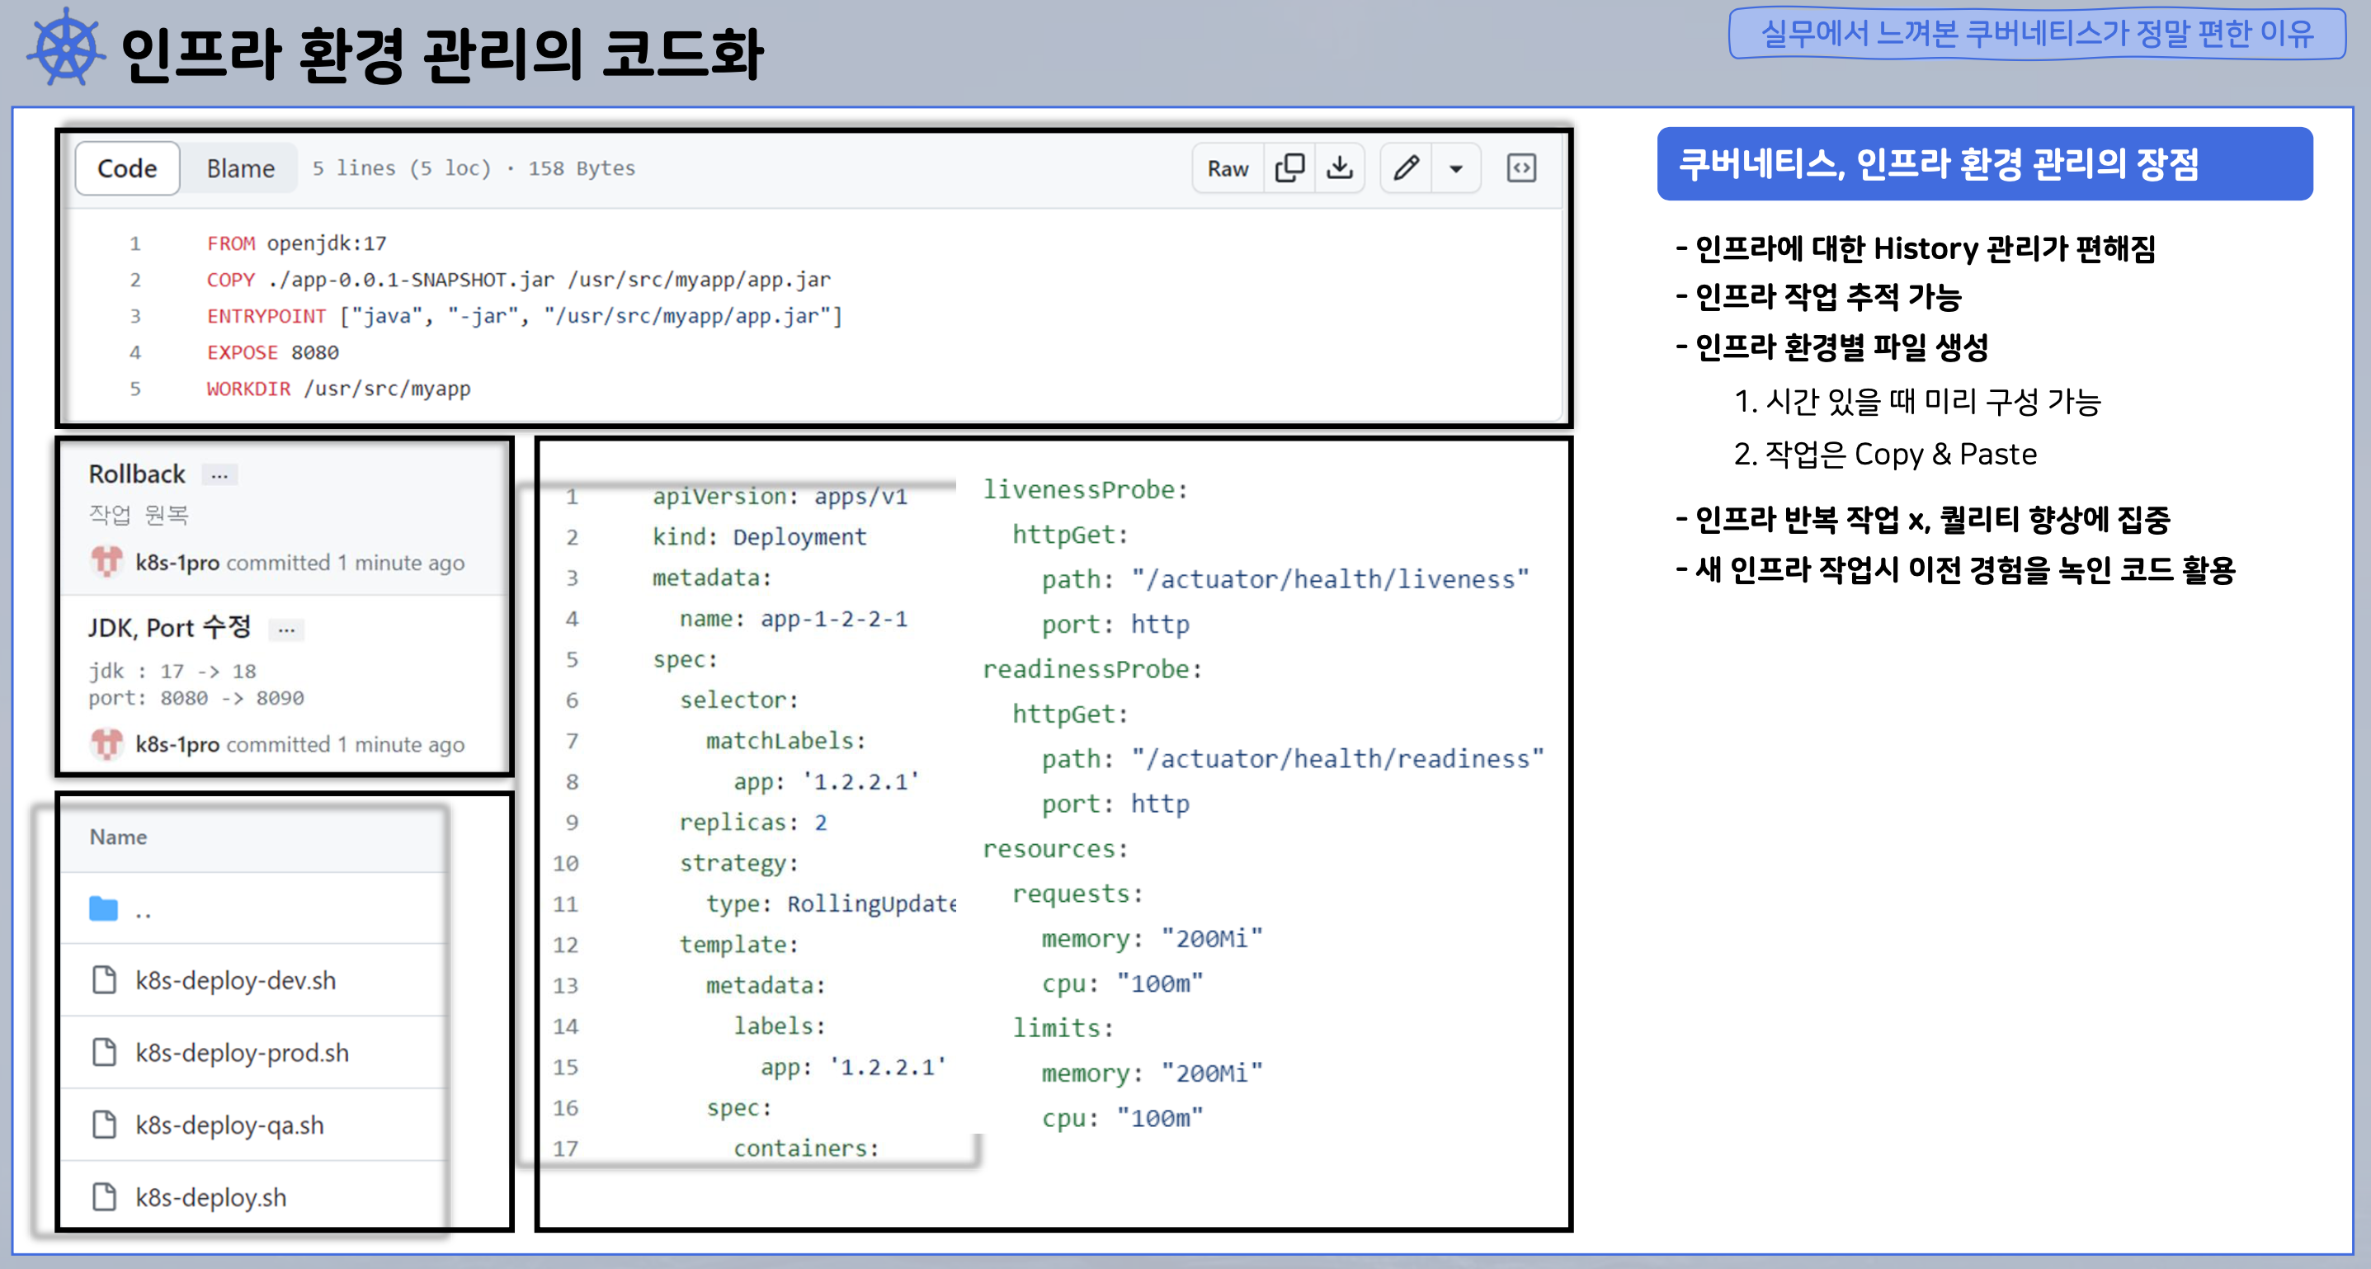Select line number 1 of Dockerfile

tap(135, 244)
